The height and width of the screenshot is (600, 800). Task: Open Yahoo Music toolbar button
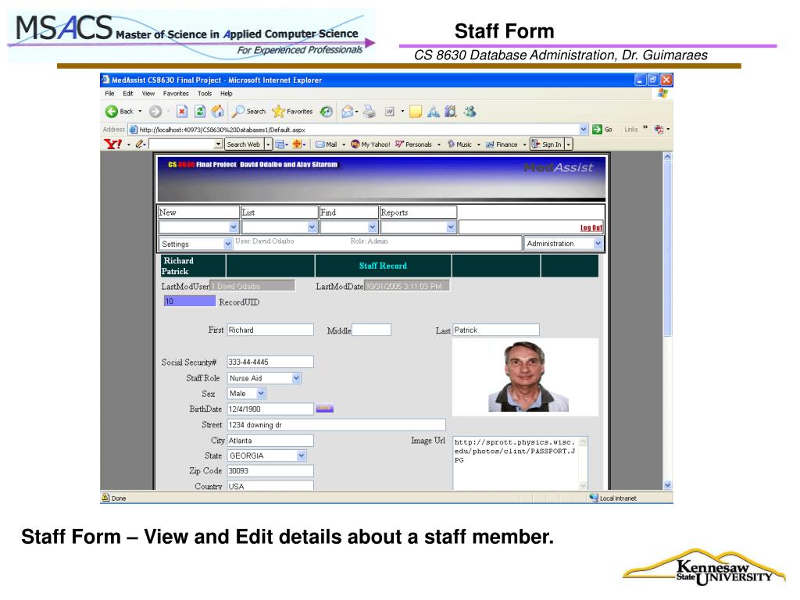(459, 145)
